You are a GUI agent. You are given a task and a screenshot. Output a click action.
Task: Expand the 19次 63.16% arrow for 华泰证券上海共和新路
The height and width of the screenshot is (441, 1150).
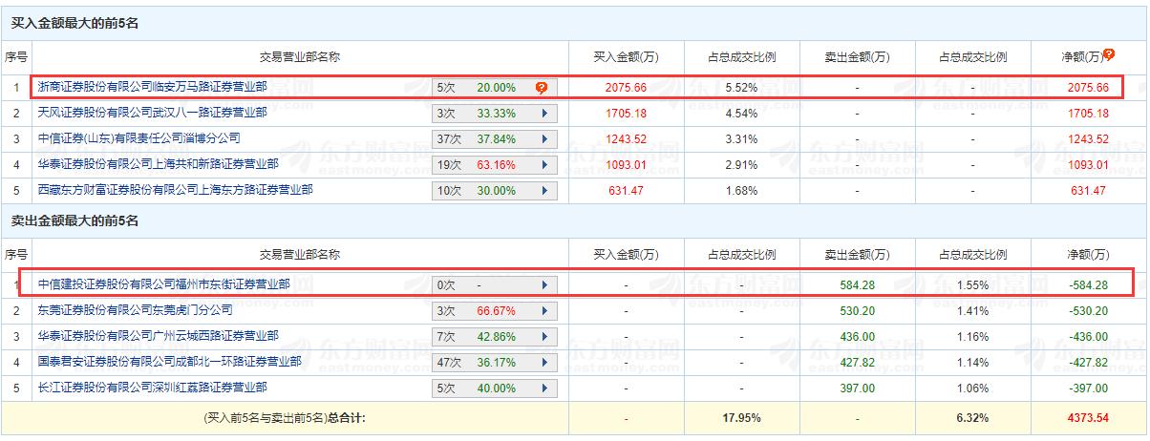click(545, 165)
